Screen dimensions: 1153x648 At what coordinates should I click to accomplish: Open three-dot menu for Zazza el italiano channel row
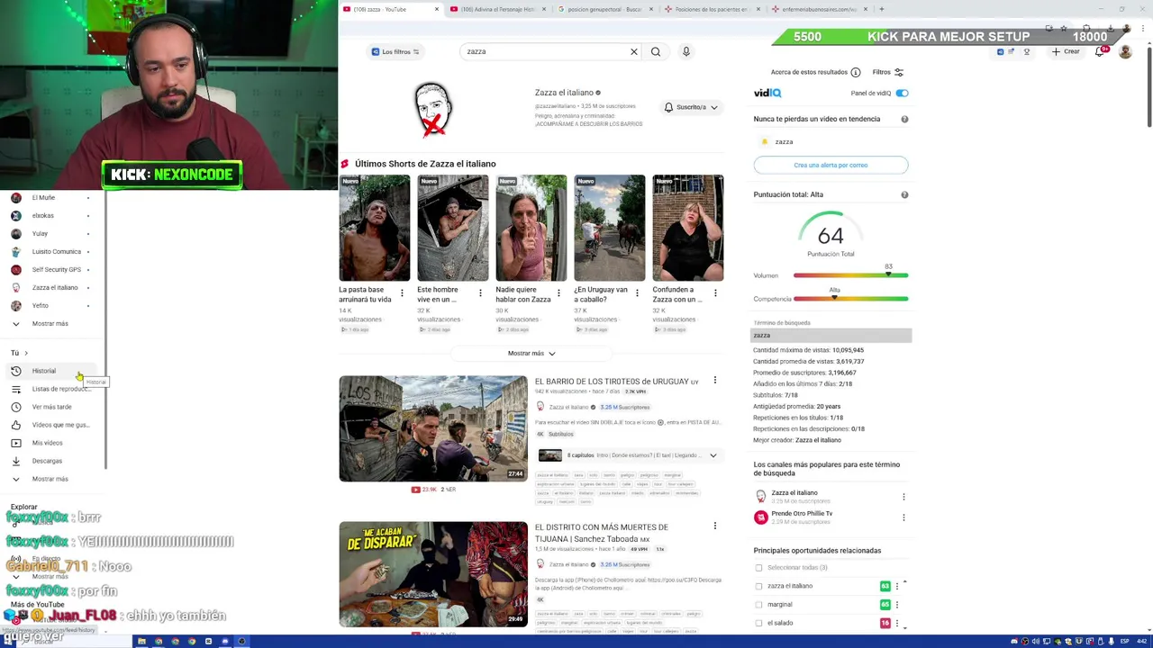point(903,497)
